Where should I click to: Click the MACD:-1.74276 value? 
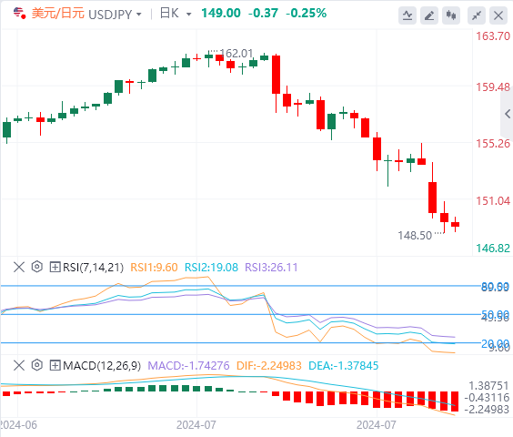point(188,365)
